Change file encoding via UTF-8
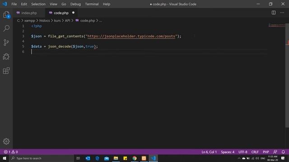Viewport: 289px width, 162px height. tap(243, 152)
